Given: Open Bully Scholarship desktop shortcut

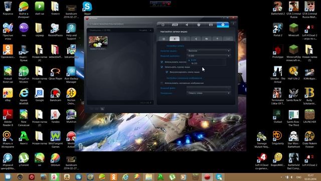Looking at the screenshot, I should [x=309, y=96].
